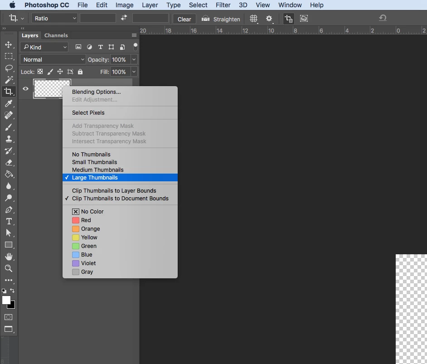Toggle filter for adjustment layers
Image resolution: width=427 pixels, height=364 pixels.
point(89,47)
